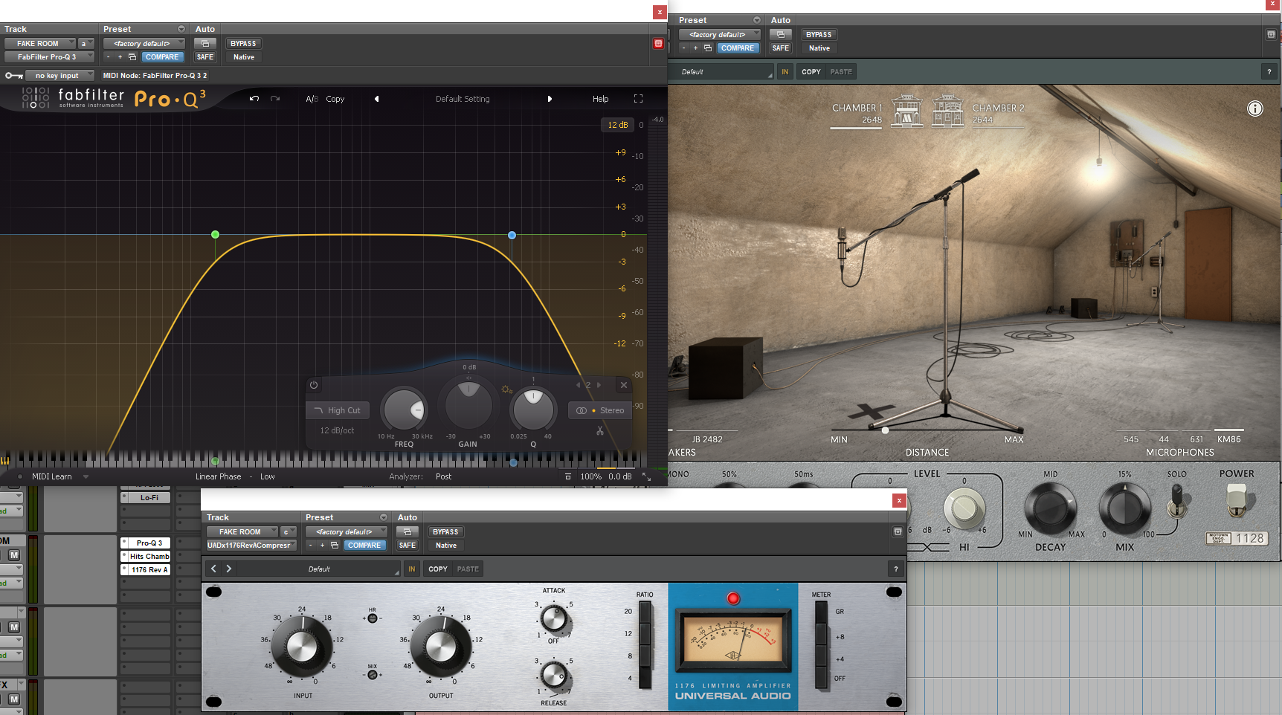The image size is (1282, 715).
Task: Click the key input key icon
Action: (13, 76)
